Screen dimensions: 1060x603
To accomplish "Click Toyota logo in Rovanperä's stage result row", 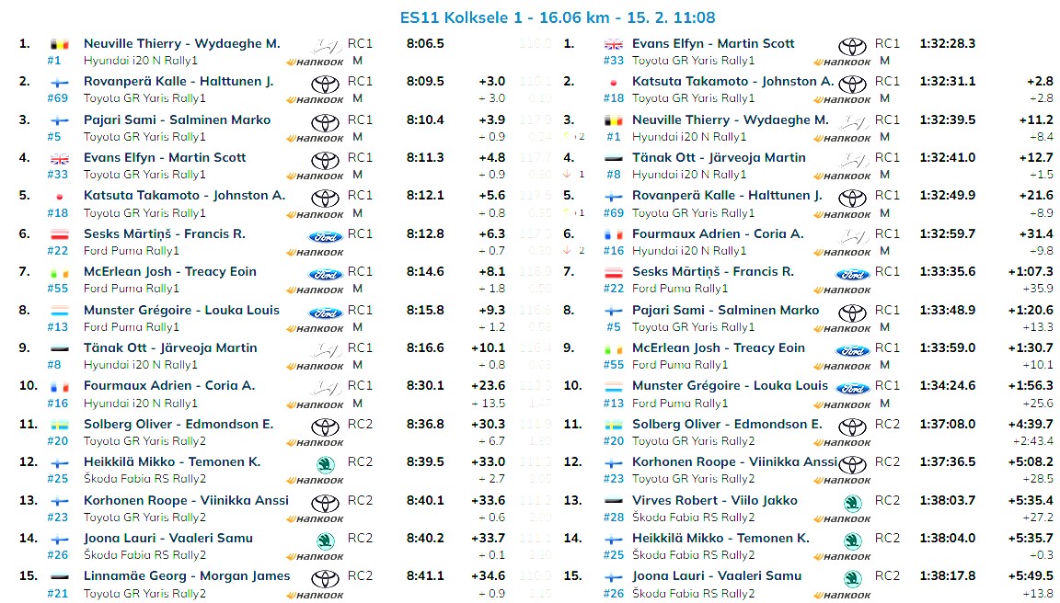I will coord(325,85).
